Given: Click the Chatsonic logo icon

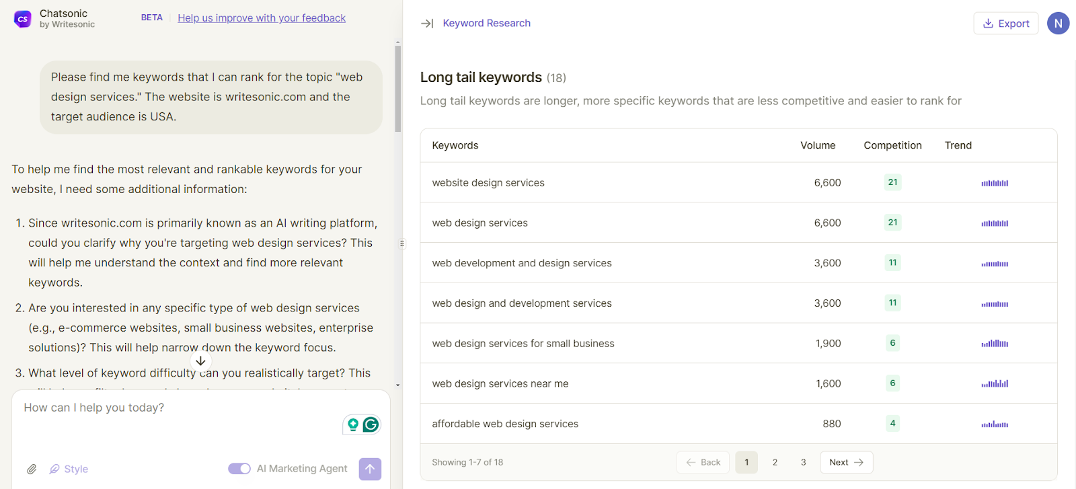Looking at the screenshot, I should [x=22, y=19].
